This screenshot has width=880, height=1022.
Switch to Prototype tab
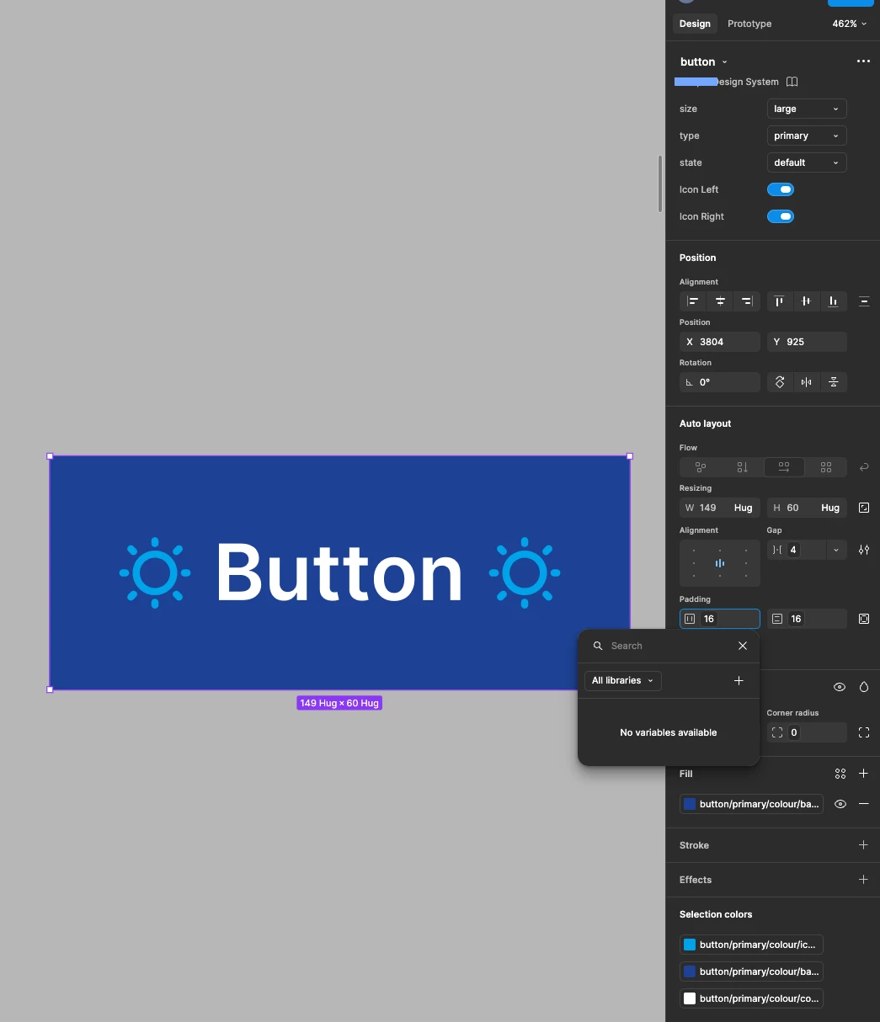point(749,24)
